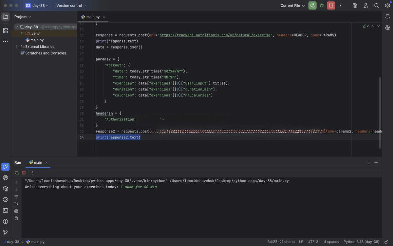Open More Actions menu in top toolbar
This screenshot has height=246, width=393.
pos(340,6)
